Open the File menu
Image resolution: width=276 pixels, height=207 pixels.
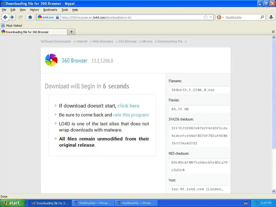pyautogui.click(x=4, y=10)
